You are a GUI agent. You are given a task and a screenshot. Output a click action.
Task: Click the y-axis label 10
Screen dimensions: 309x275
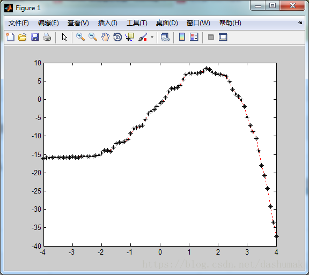click(x=38, y=63)
